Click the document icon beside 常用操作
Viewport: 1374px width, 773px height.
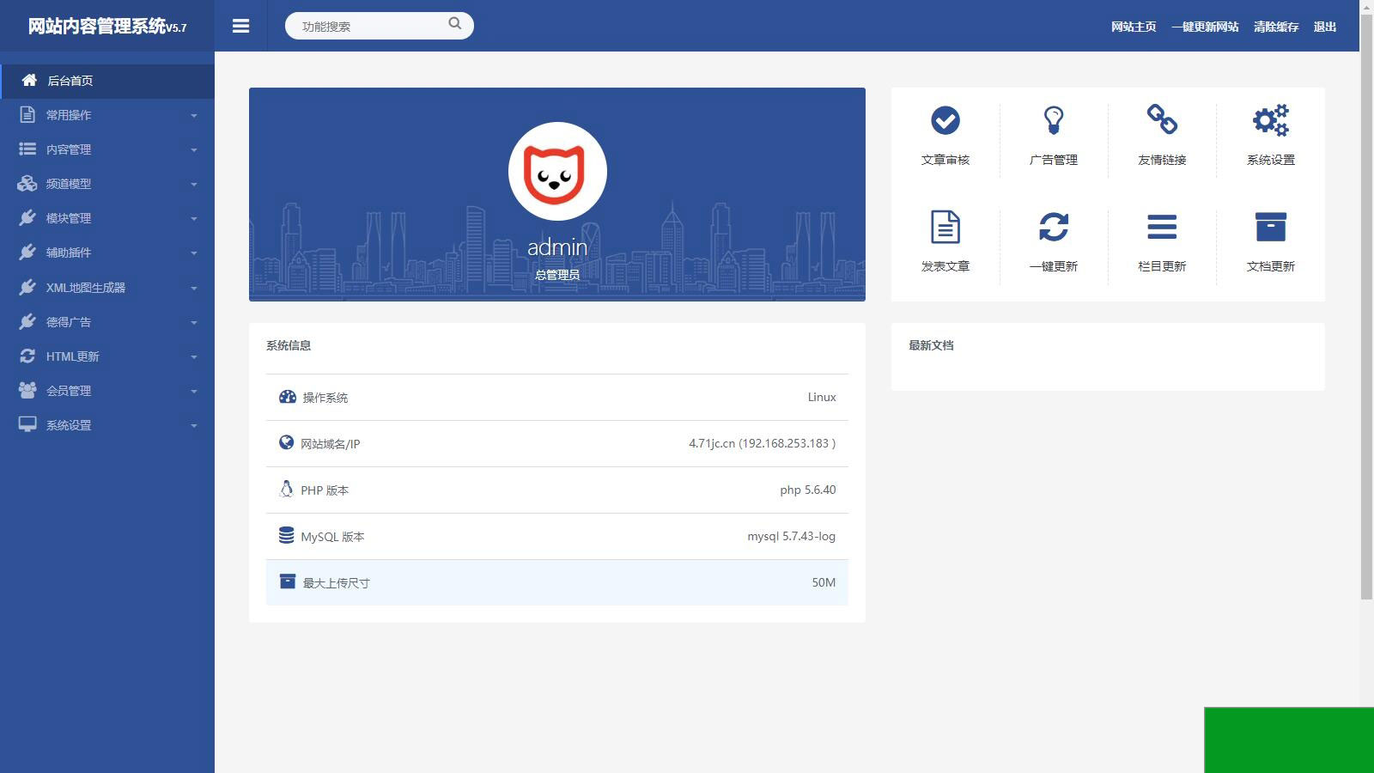(27, 114)
